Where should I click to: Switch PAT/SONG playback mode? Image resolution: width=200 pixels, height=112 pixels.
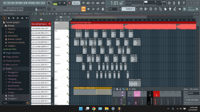click(55, 3)
